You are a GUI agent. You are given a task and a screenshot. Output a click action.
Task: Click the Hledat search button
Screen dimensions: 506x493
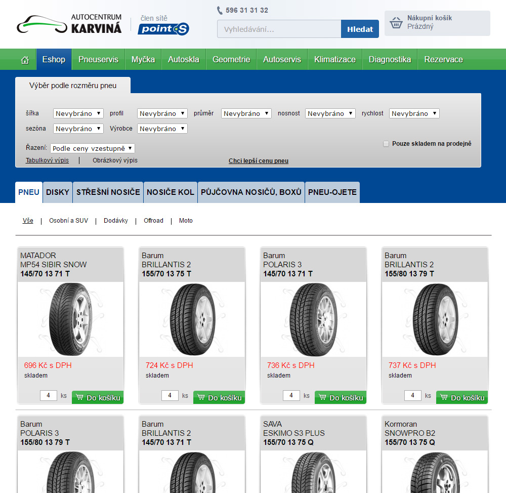[360, 29]
